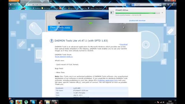This screenshot has height=104, width=185.
Task: Open the forum.daemon-tools.cc link
Action: pyautogui.click(x=64, y=57)
